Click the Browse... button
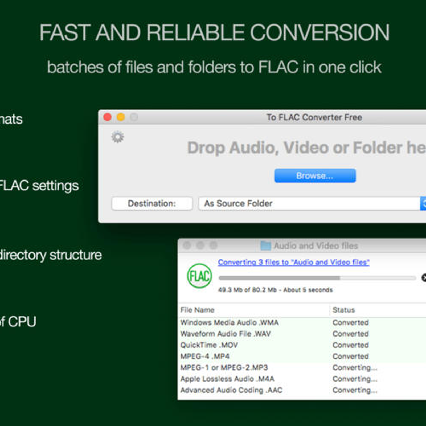This screenshot has height=426, width=426. (x=315, y=176)
